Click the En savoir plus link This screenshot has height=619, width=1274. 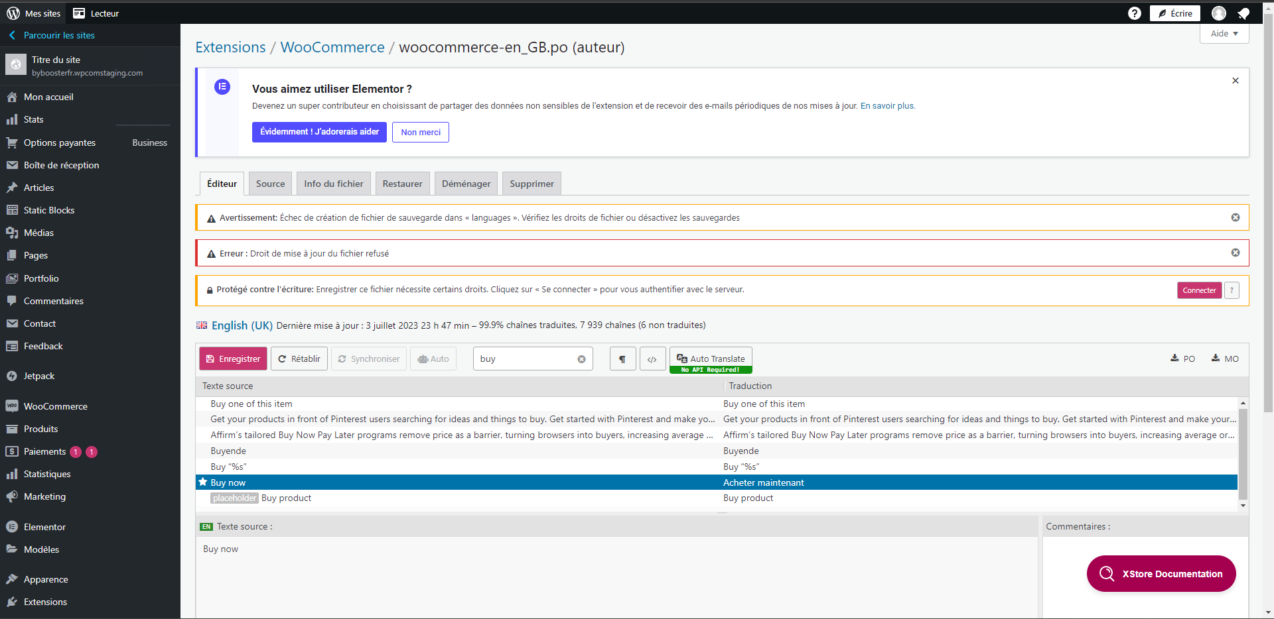point(887,106)
